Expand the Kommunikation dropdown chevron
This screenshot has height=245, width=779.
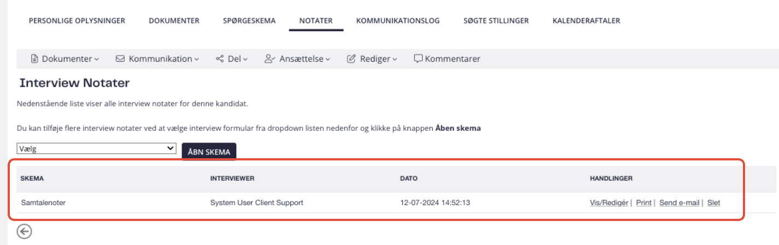click(x=197, y=59)
